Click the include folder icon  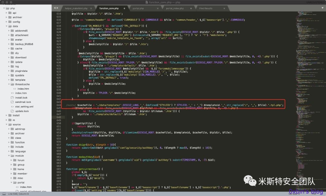(12, 147)
